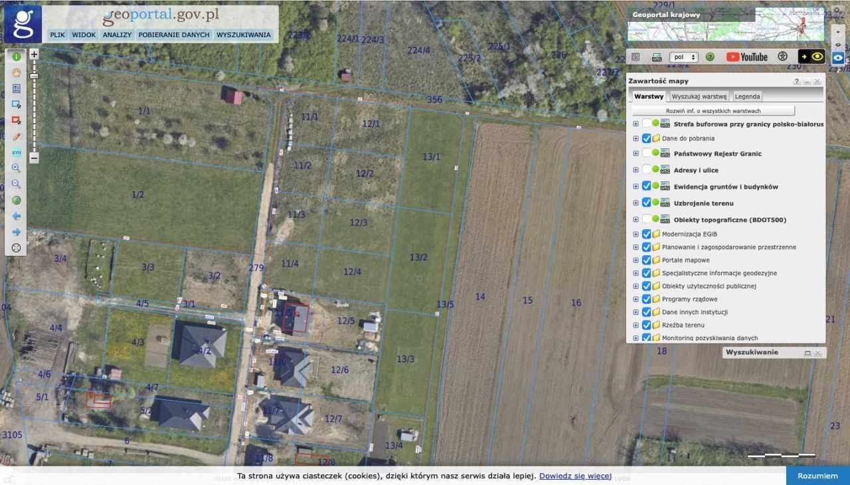The width and height of the screenshot is (850, 485).
Task: Open the PLIK menu
Action: [58, 35]
